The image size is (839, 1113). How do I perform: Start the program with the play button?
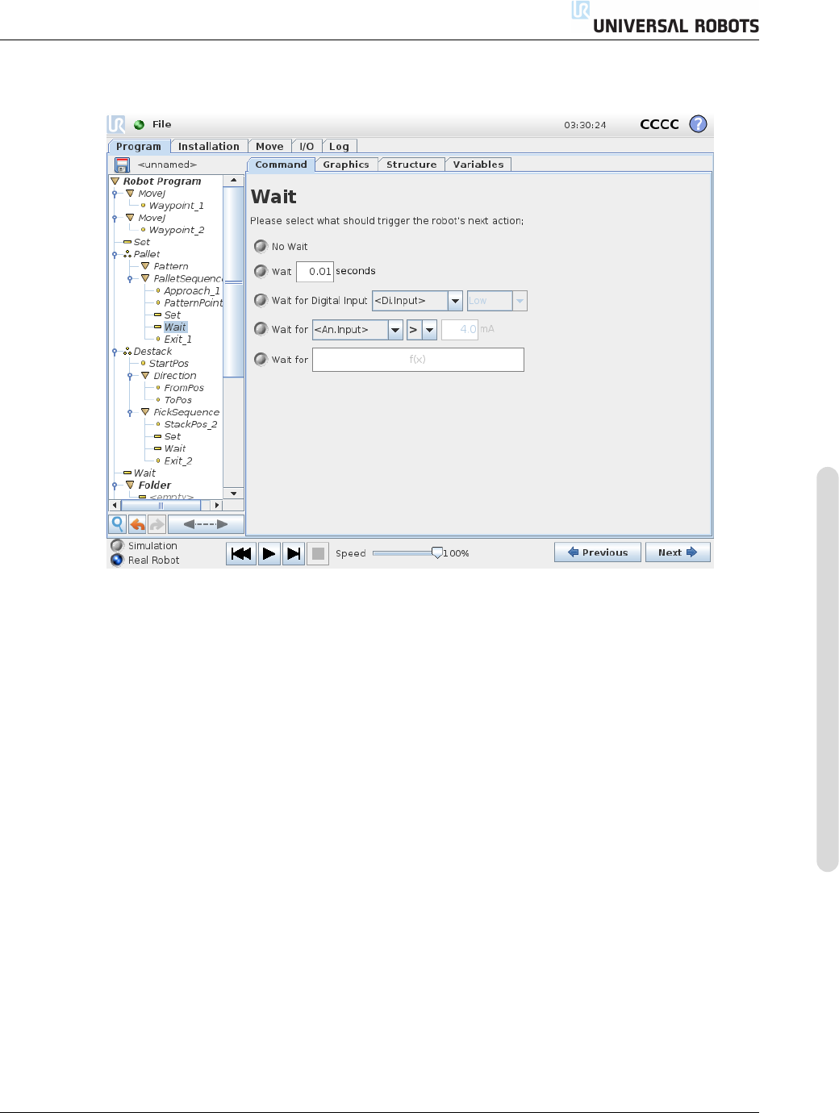click(x=269, y=553)
